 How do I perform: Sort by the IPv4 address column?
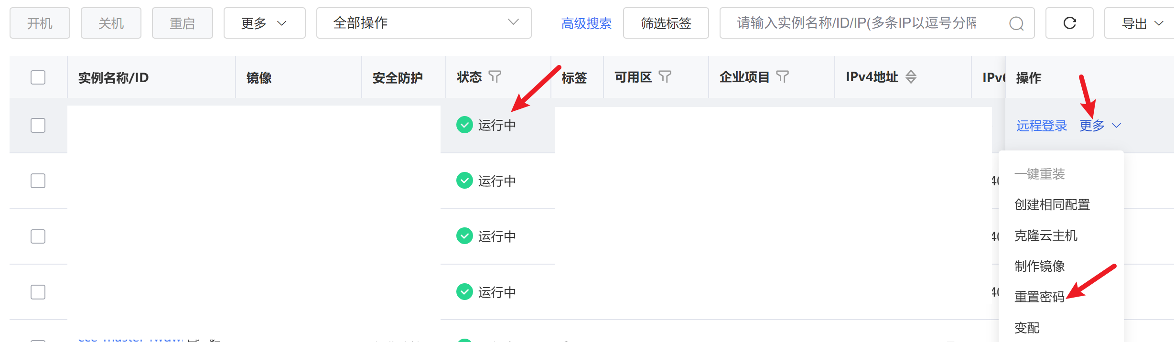[x=911, y=76]
